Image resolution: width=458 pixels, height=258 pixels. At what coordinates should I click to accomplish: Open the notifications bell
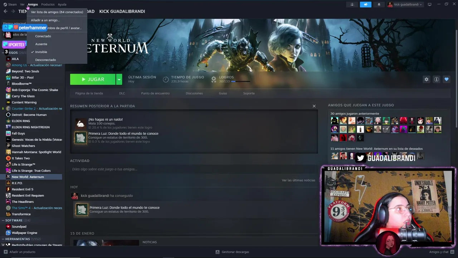click(379, 4)
